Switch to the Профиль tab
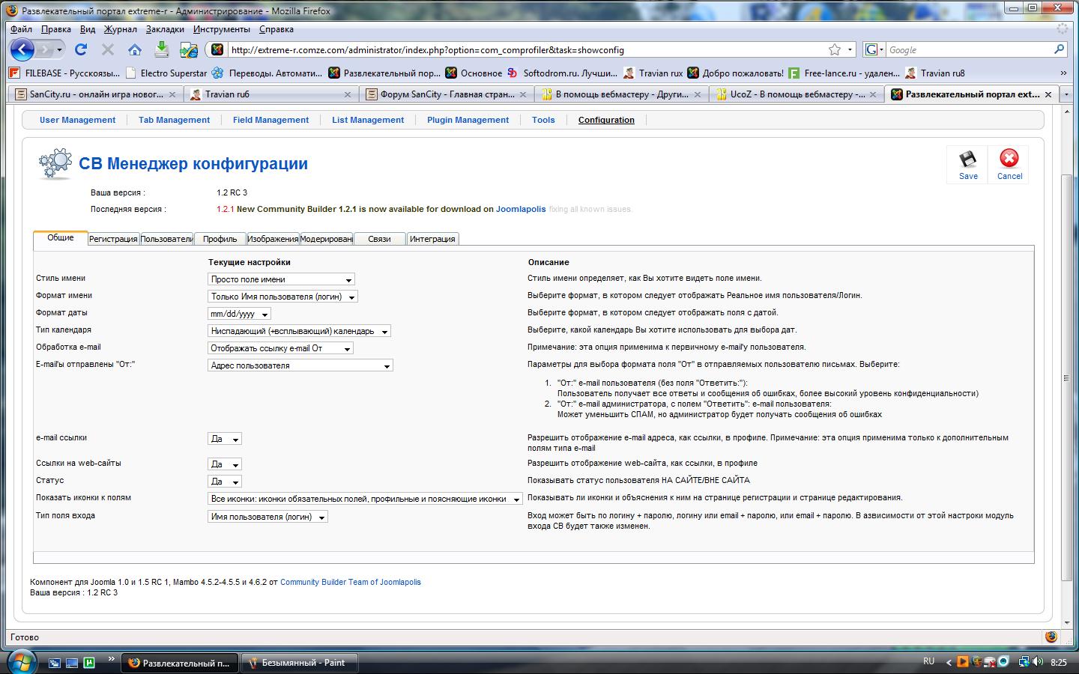 220,239
